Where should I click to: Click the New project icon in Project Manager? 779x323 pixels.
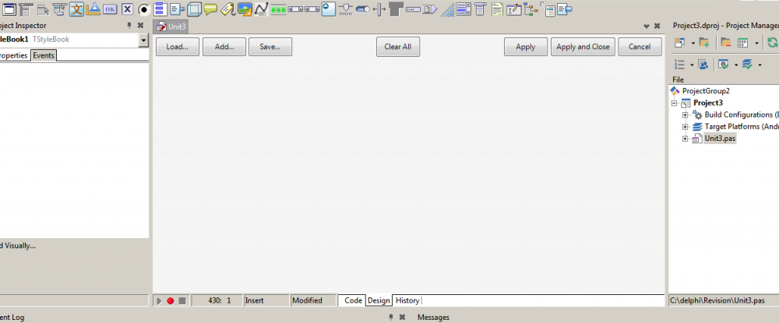click(x=679, y=43)
